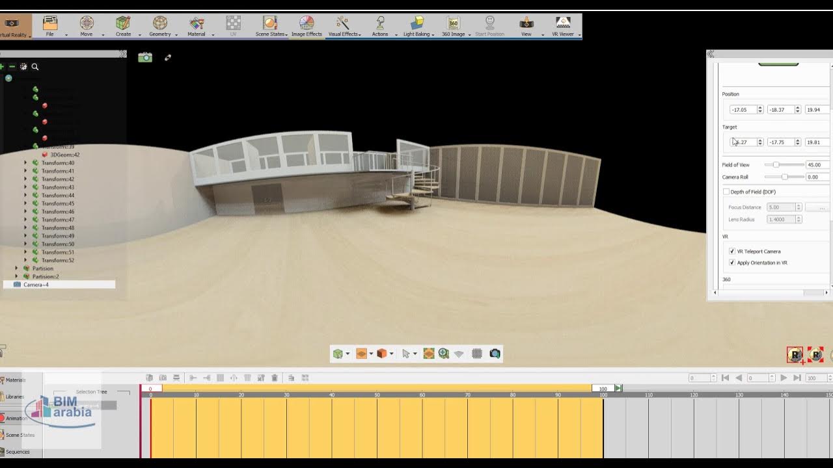Click the Actions icon
This screenshot has height=468, width=833.
pyautogui.click(x=380, y=23)
